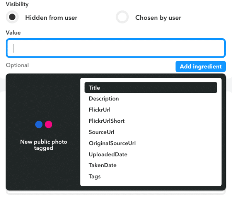The height and width of the screenshot is (197, 232).
Task: Click the 'New public photo tagged' trigger label
Action: pos(44,145)
